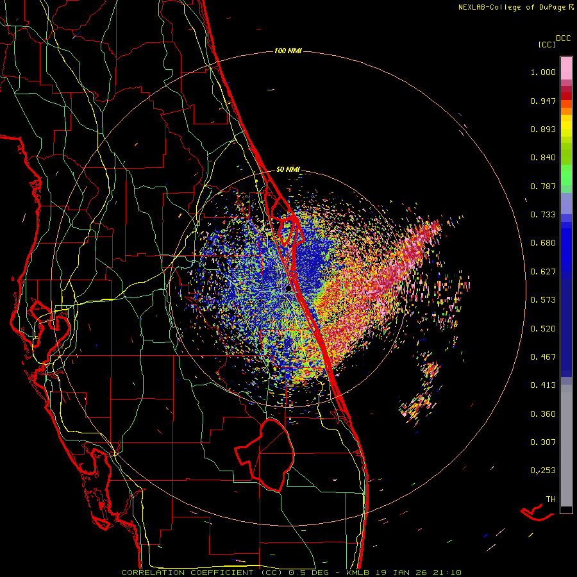Click the 0.413 legend value
The height and width of the screenshot is (577, 577).
(543, 385)
